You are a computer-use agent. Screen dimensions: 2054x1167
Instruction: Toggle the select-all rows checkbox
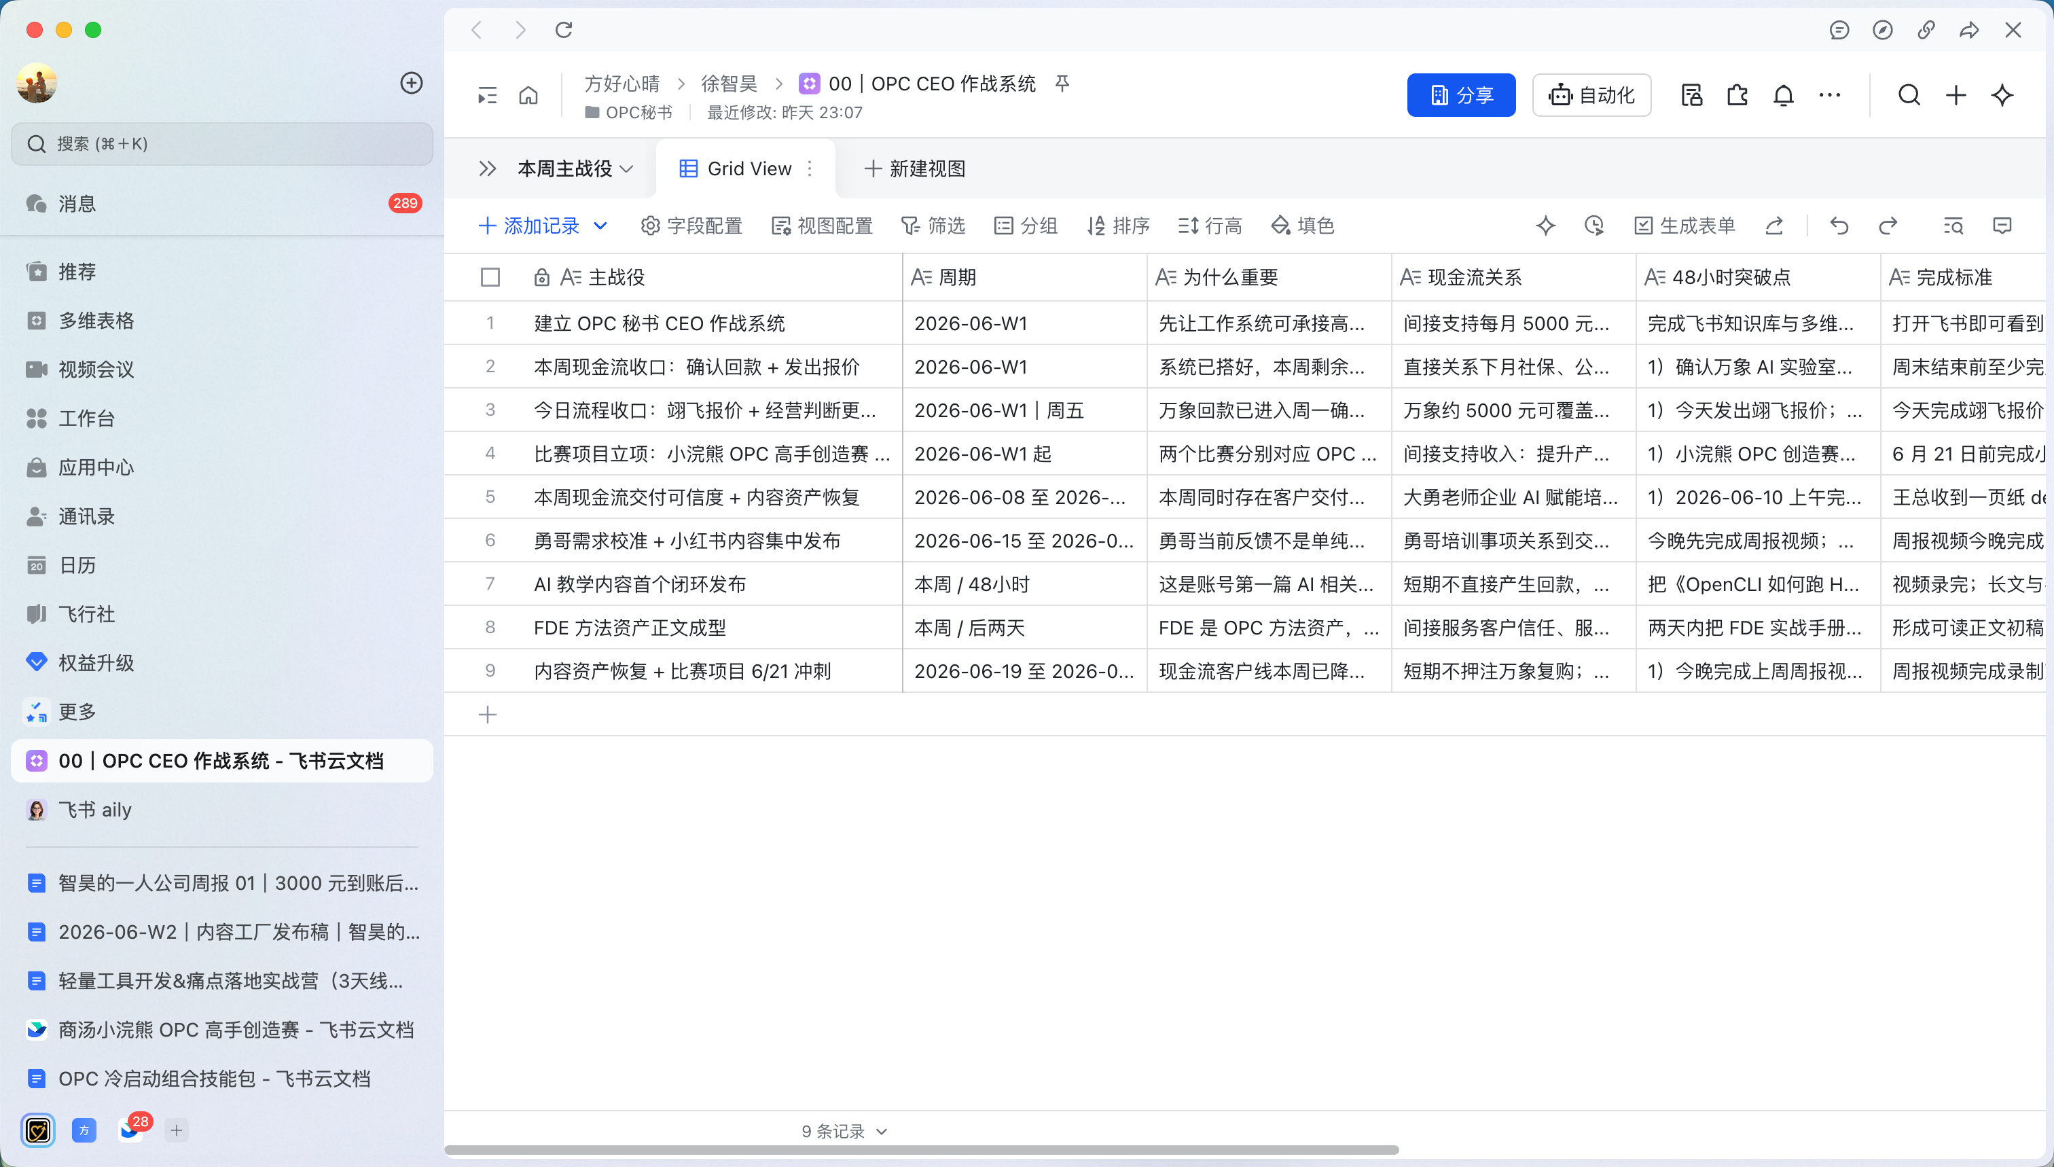[x=490, y=277]
